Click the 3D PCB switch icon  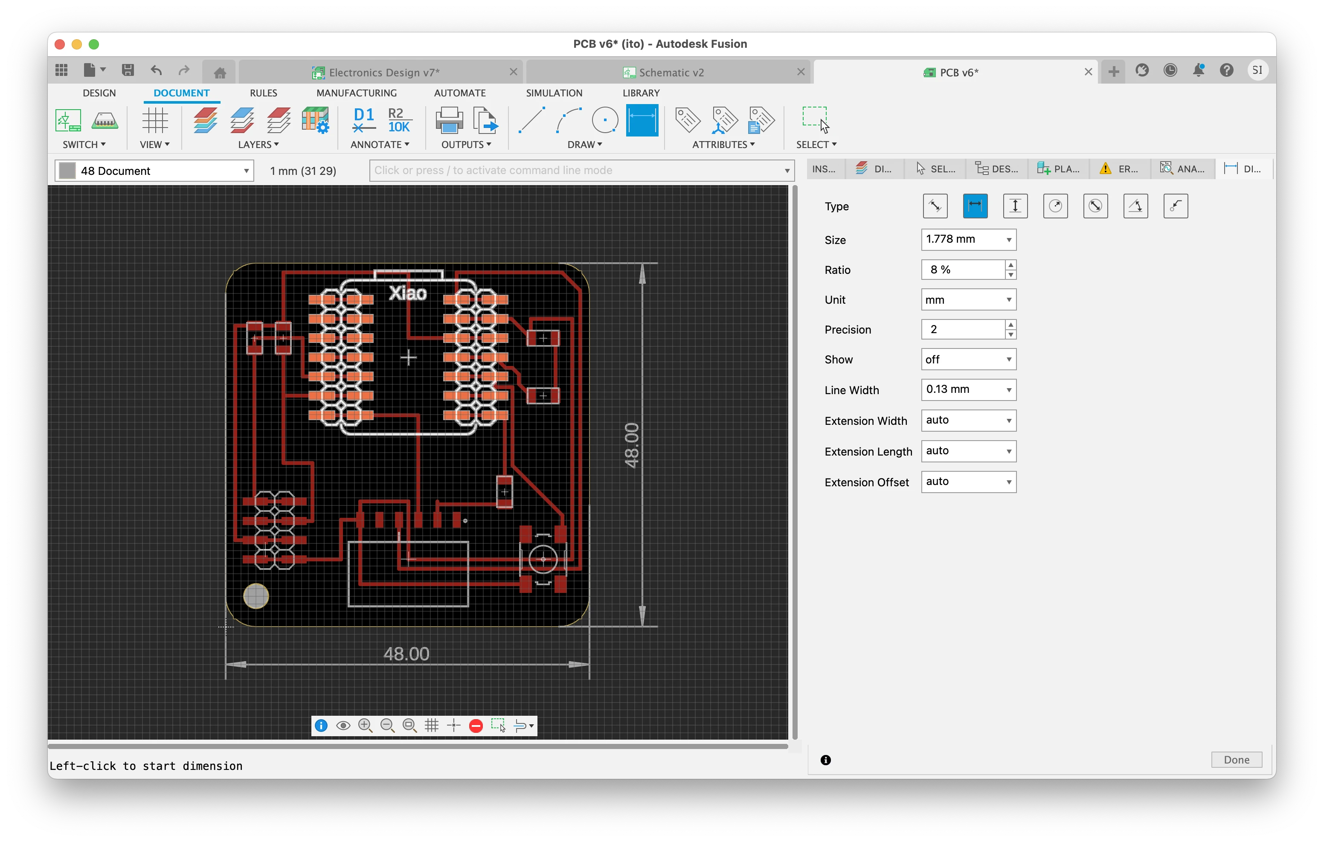click(x=105, y=120)
